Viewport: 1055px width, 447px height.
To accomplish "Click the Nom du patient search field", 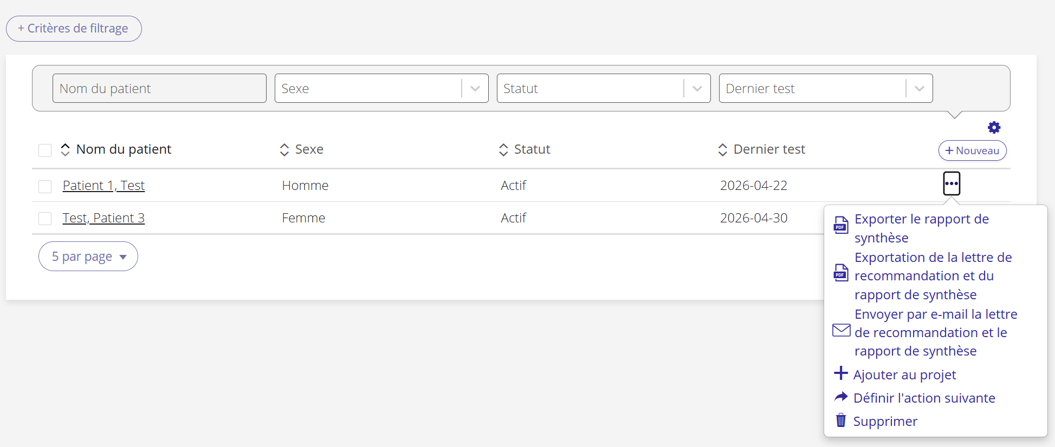I will pos(159,88).
